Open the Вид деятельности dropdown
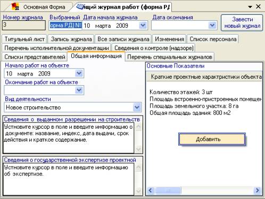Screen dimensions: 265x199 click(x=137, y=107)
